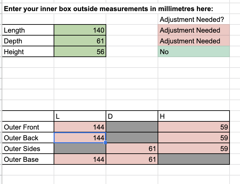Click the green 'No' Height adjustment cell
The height and width of the screenshot is (184, 240).
(194, 52)
